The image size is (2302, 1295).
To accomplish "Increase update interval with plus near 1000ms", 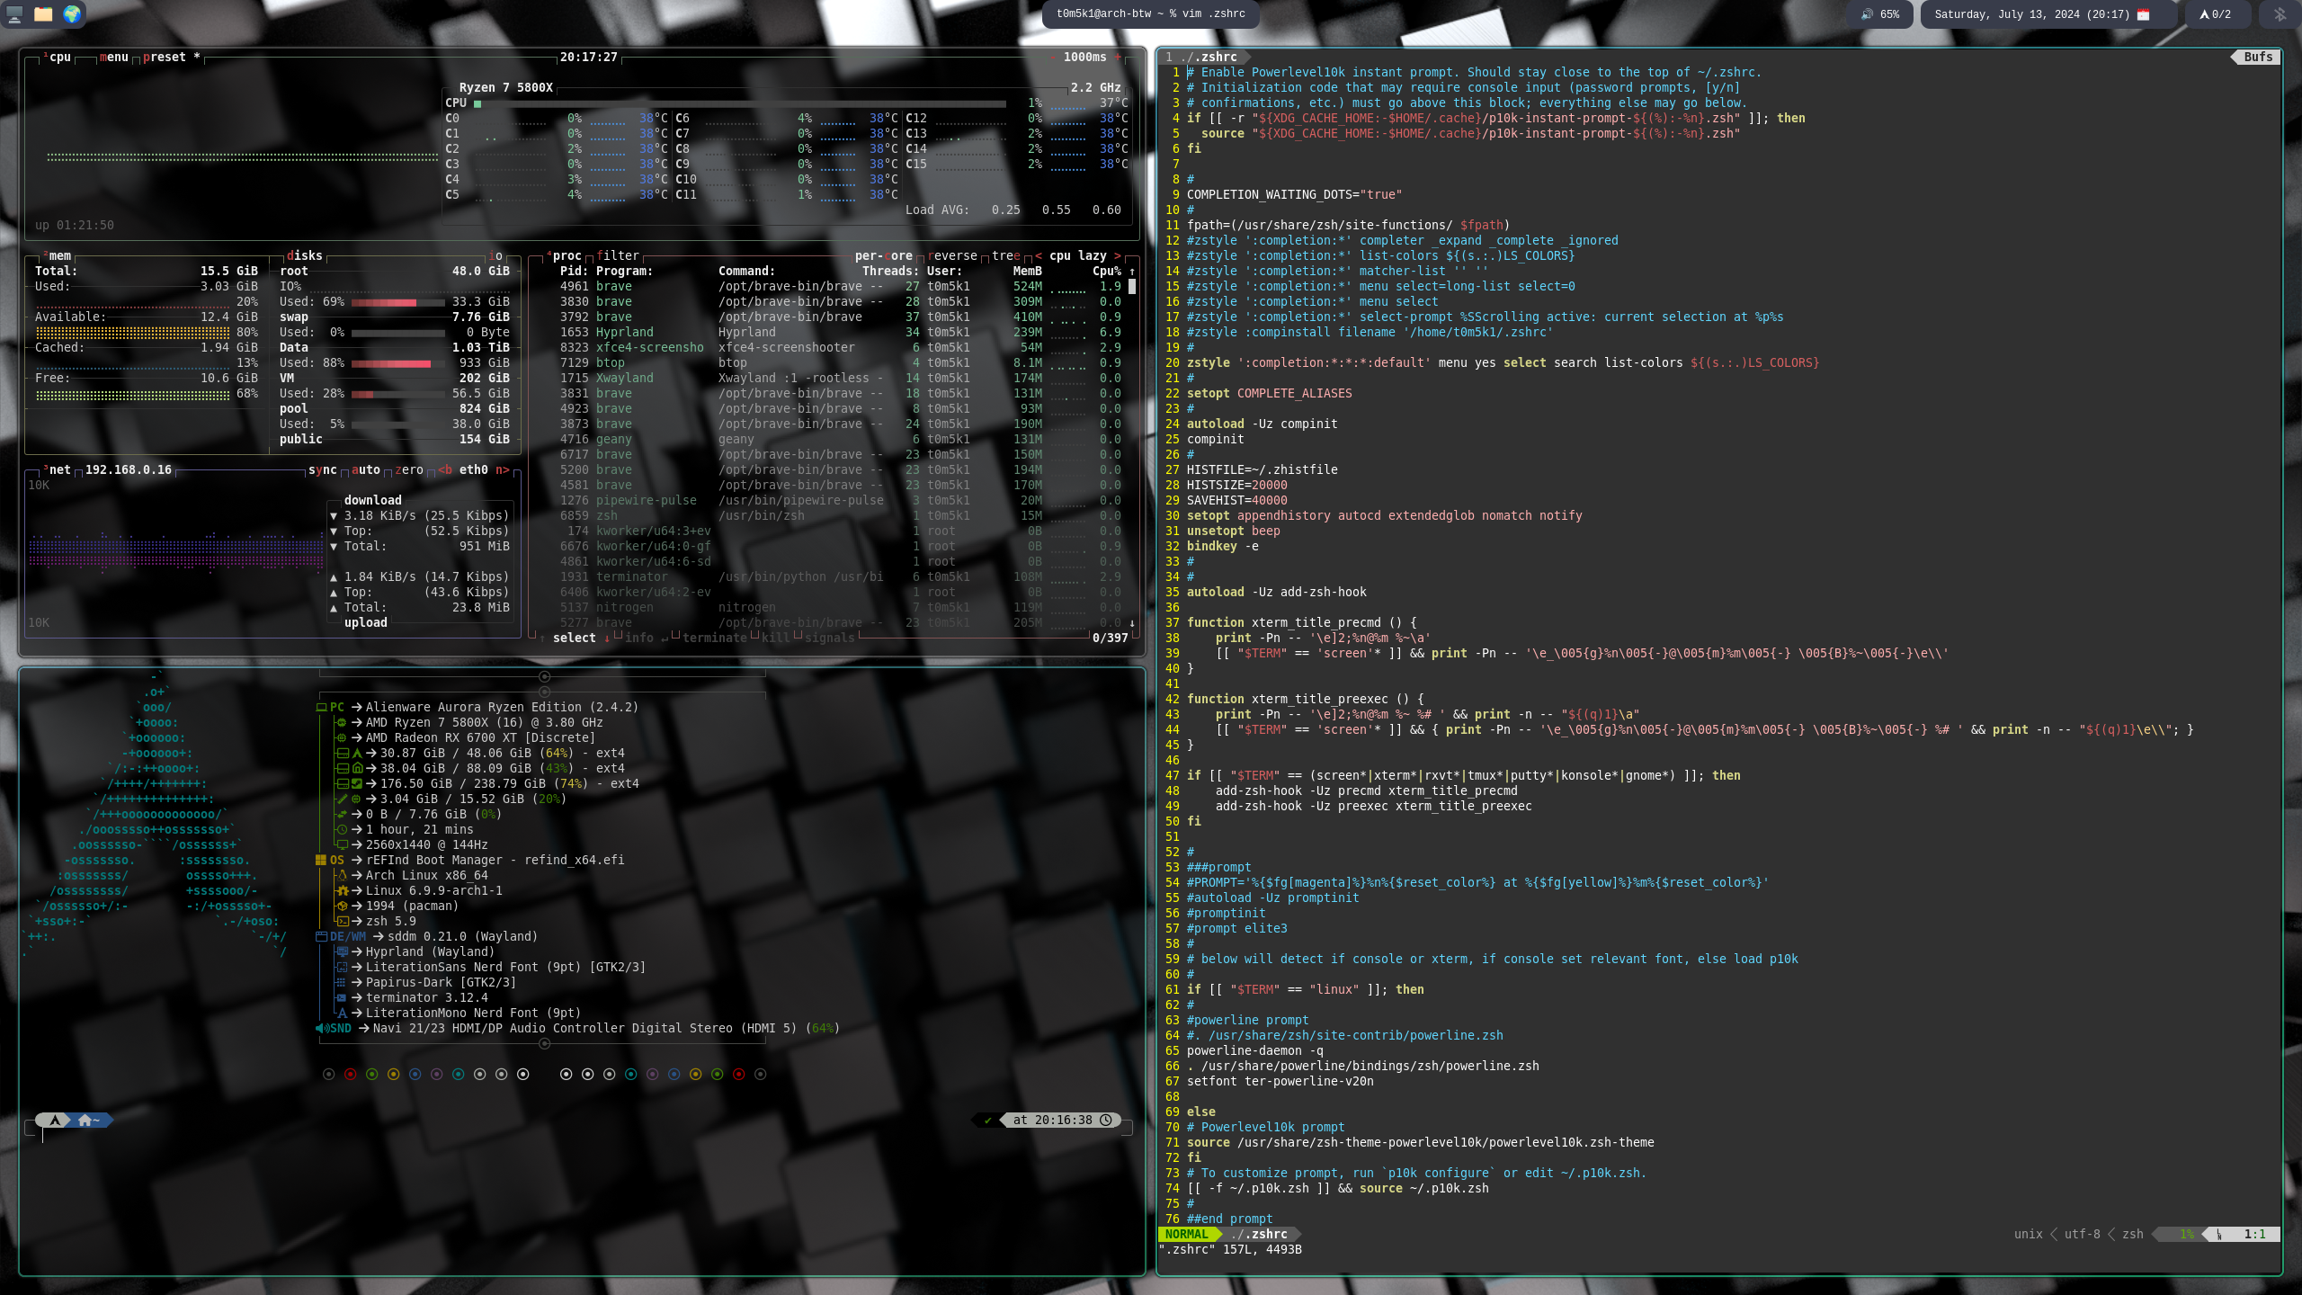I will pos(1118,57).
